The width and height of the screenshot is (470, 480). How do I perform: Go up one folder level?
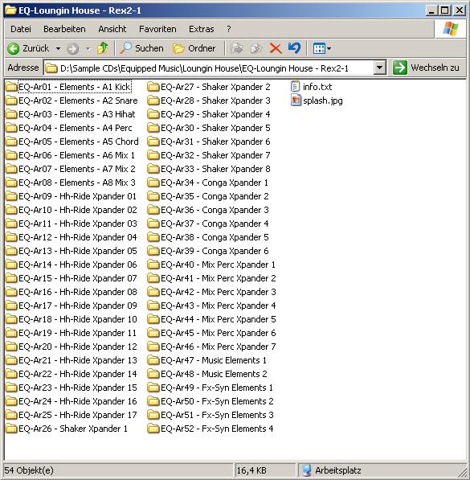tap(103, 48)
